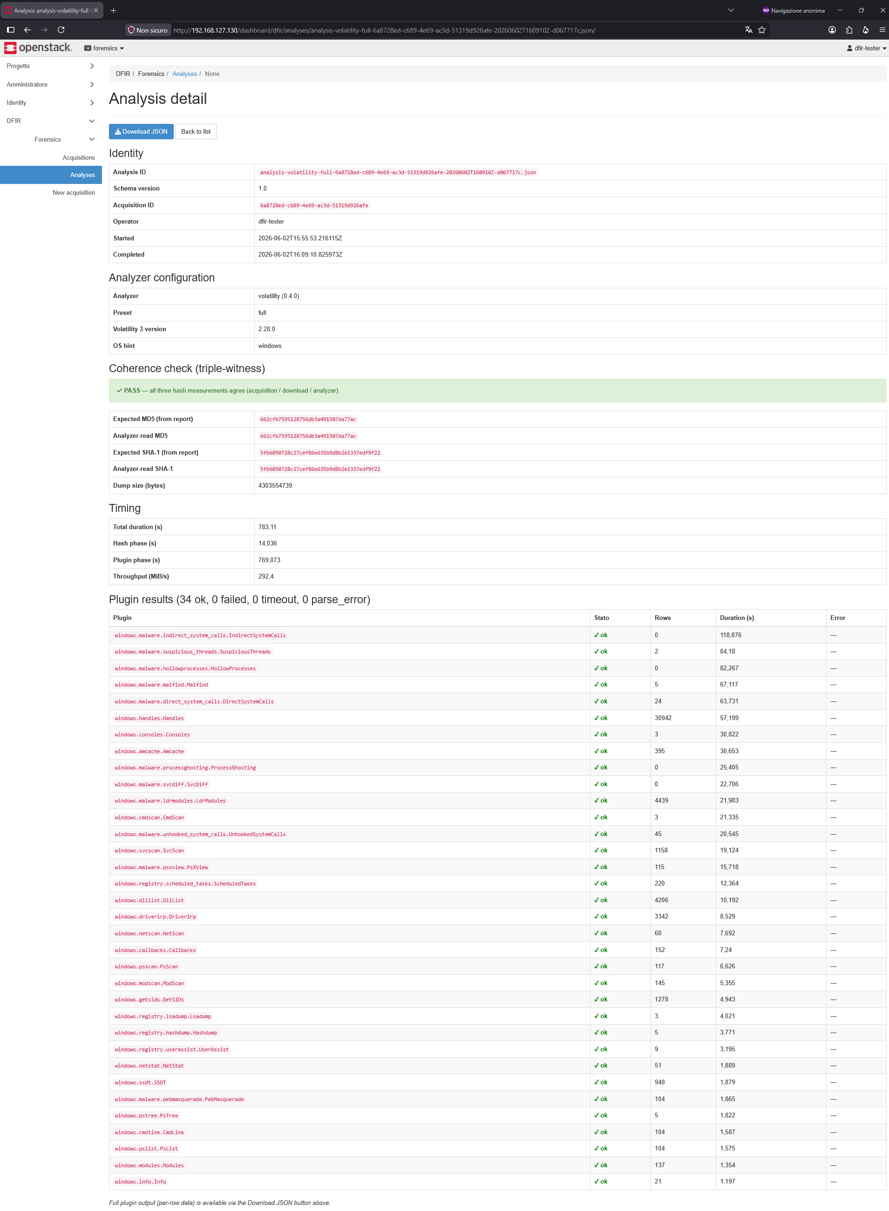Bookmark page with star icon
This screenshot has height=1211, width=889.
pos(761,30)
